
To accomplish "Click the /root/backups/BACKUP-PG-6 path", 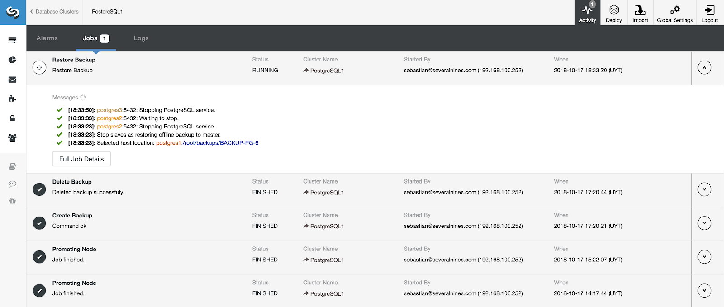I will pyautogui.click(x=221, y=143).
